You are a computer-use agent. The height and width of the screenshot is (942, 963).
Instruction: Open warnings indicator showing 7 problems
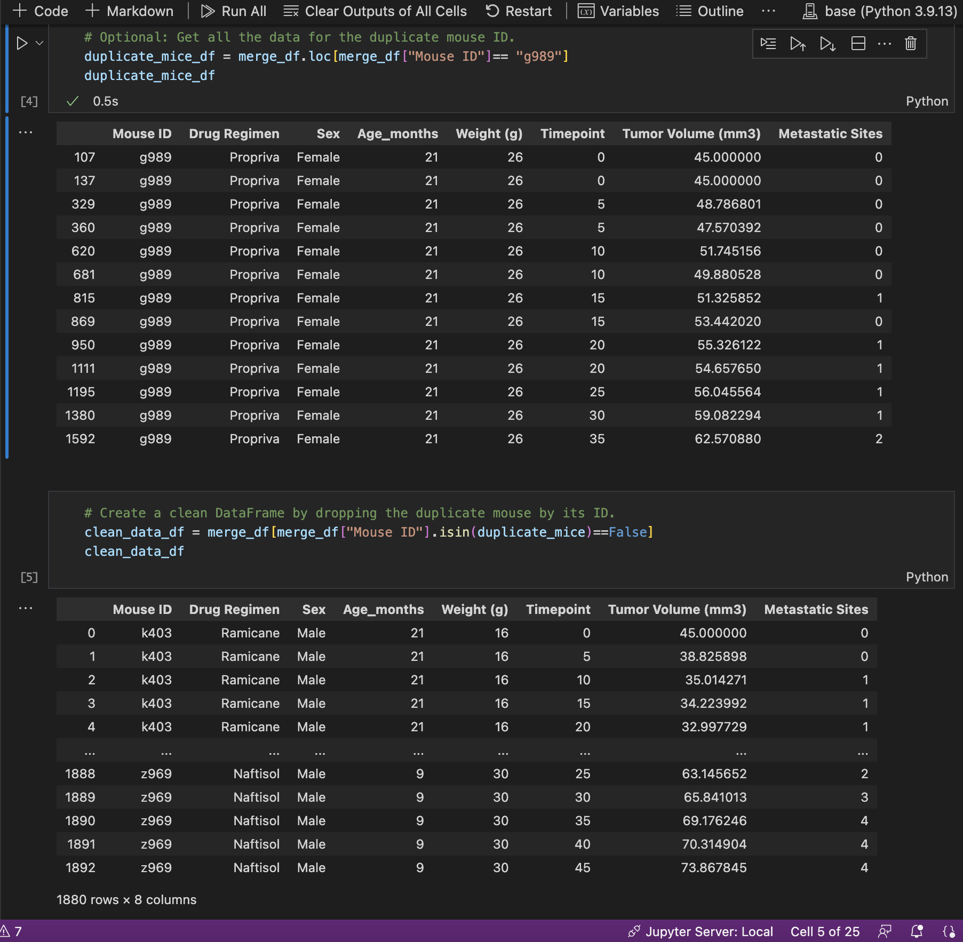click(x=11, y=931)
